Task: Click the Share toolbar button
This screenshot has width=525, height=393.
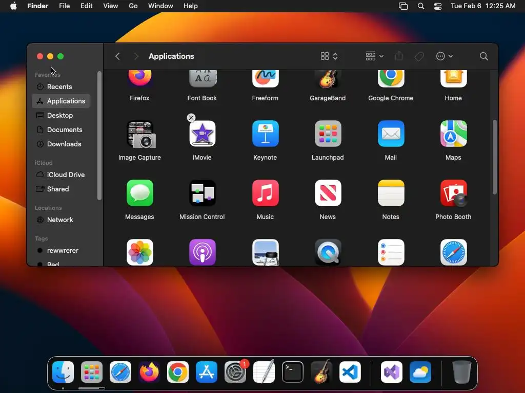Action: (x=399, y=56)
